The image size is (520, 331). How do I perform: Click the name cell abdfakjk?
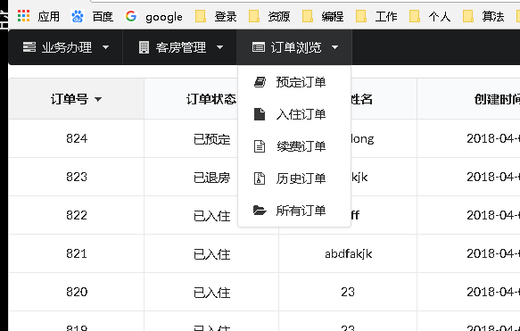coord(348,254)
